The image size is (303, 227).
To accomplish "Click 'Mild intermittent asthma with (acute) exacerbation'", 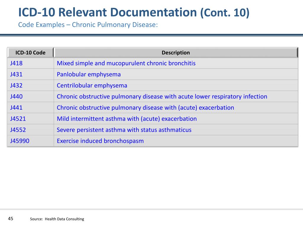I will (x=127, y=119).
